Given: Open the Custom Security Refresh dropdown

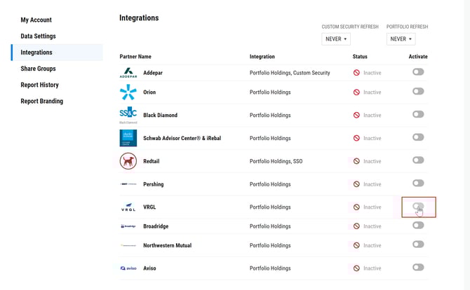Looking at the screenshot, I should pos(336,39).
